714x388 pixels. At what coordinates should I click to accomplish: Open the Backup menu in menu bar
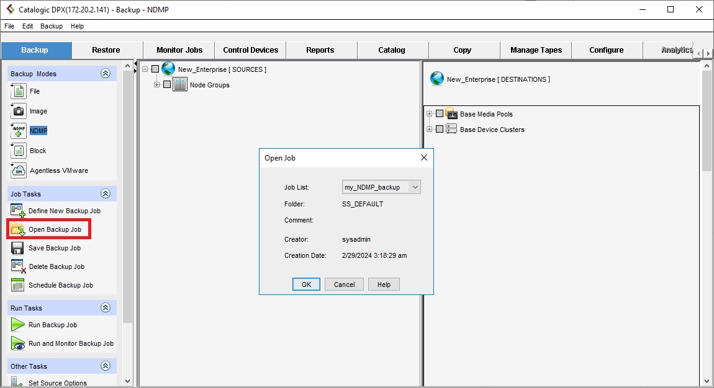[x=52, y=26]
